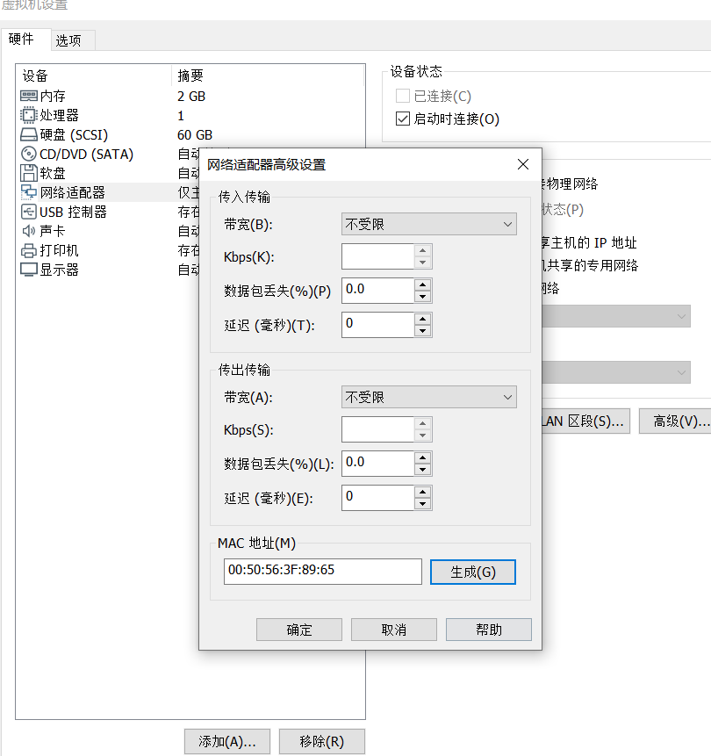Decrease incoming latency (T) with down arrow
Viewport: 711px width, 756px height.
click(x=423, y=331)
